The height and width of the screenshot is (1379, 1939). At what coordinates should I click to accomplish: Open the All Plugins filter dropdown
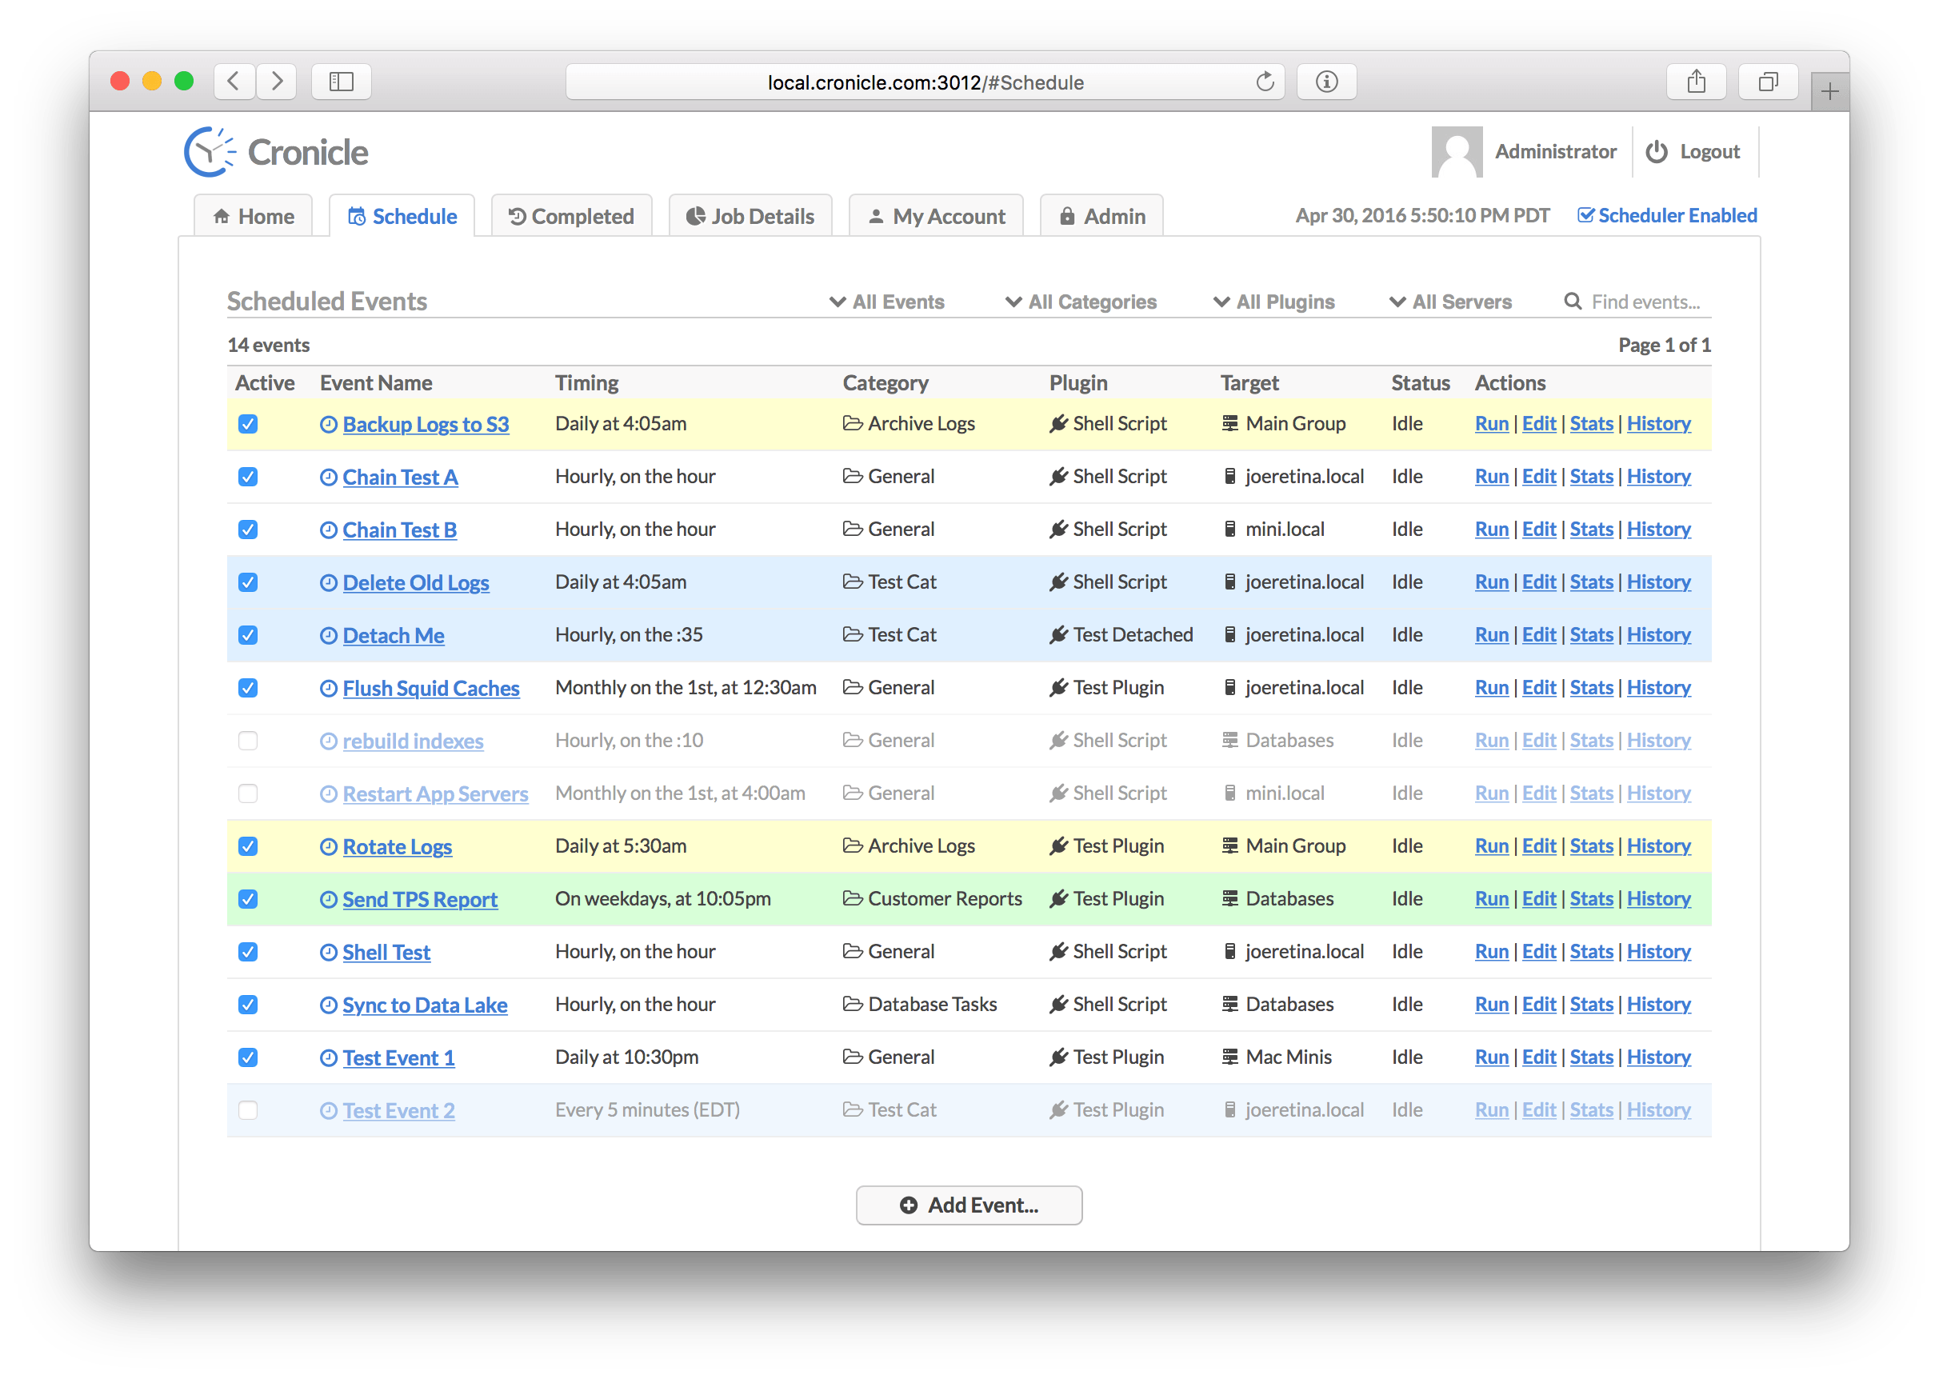point(1273,302)
